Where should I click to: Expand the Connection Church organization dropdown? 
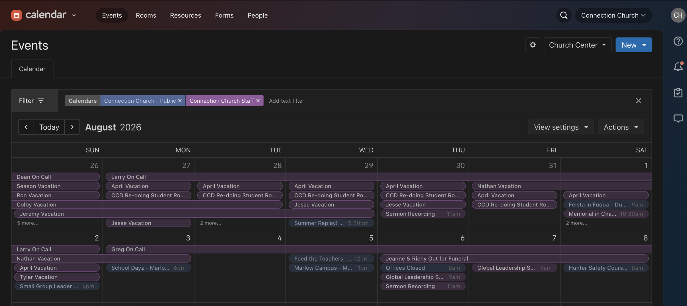(613, 15)
